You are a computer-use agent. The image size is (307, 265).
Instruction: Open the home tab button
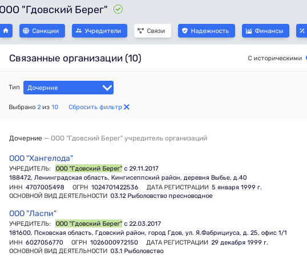click(x=6, y=31)
